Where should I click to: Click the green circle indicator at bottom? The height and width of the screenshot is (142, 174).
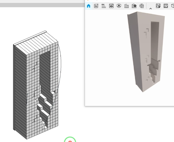[x=70, y=140]
